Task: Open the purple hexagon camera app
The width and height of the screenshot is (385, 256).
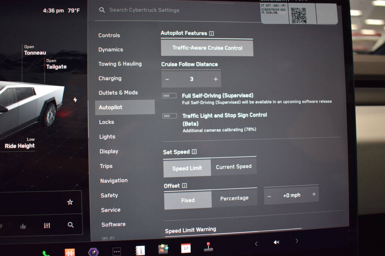Action: [93, 252]
